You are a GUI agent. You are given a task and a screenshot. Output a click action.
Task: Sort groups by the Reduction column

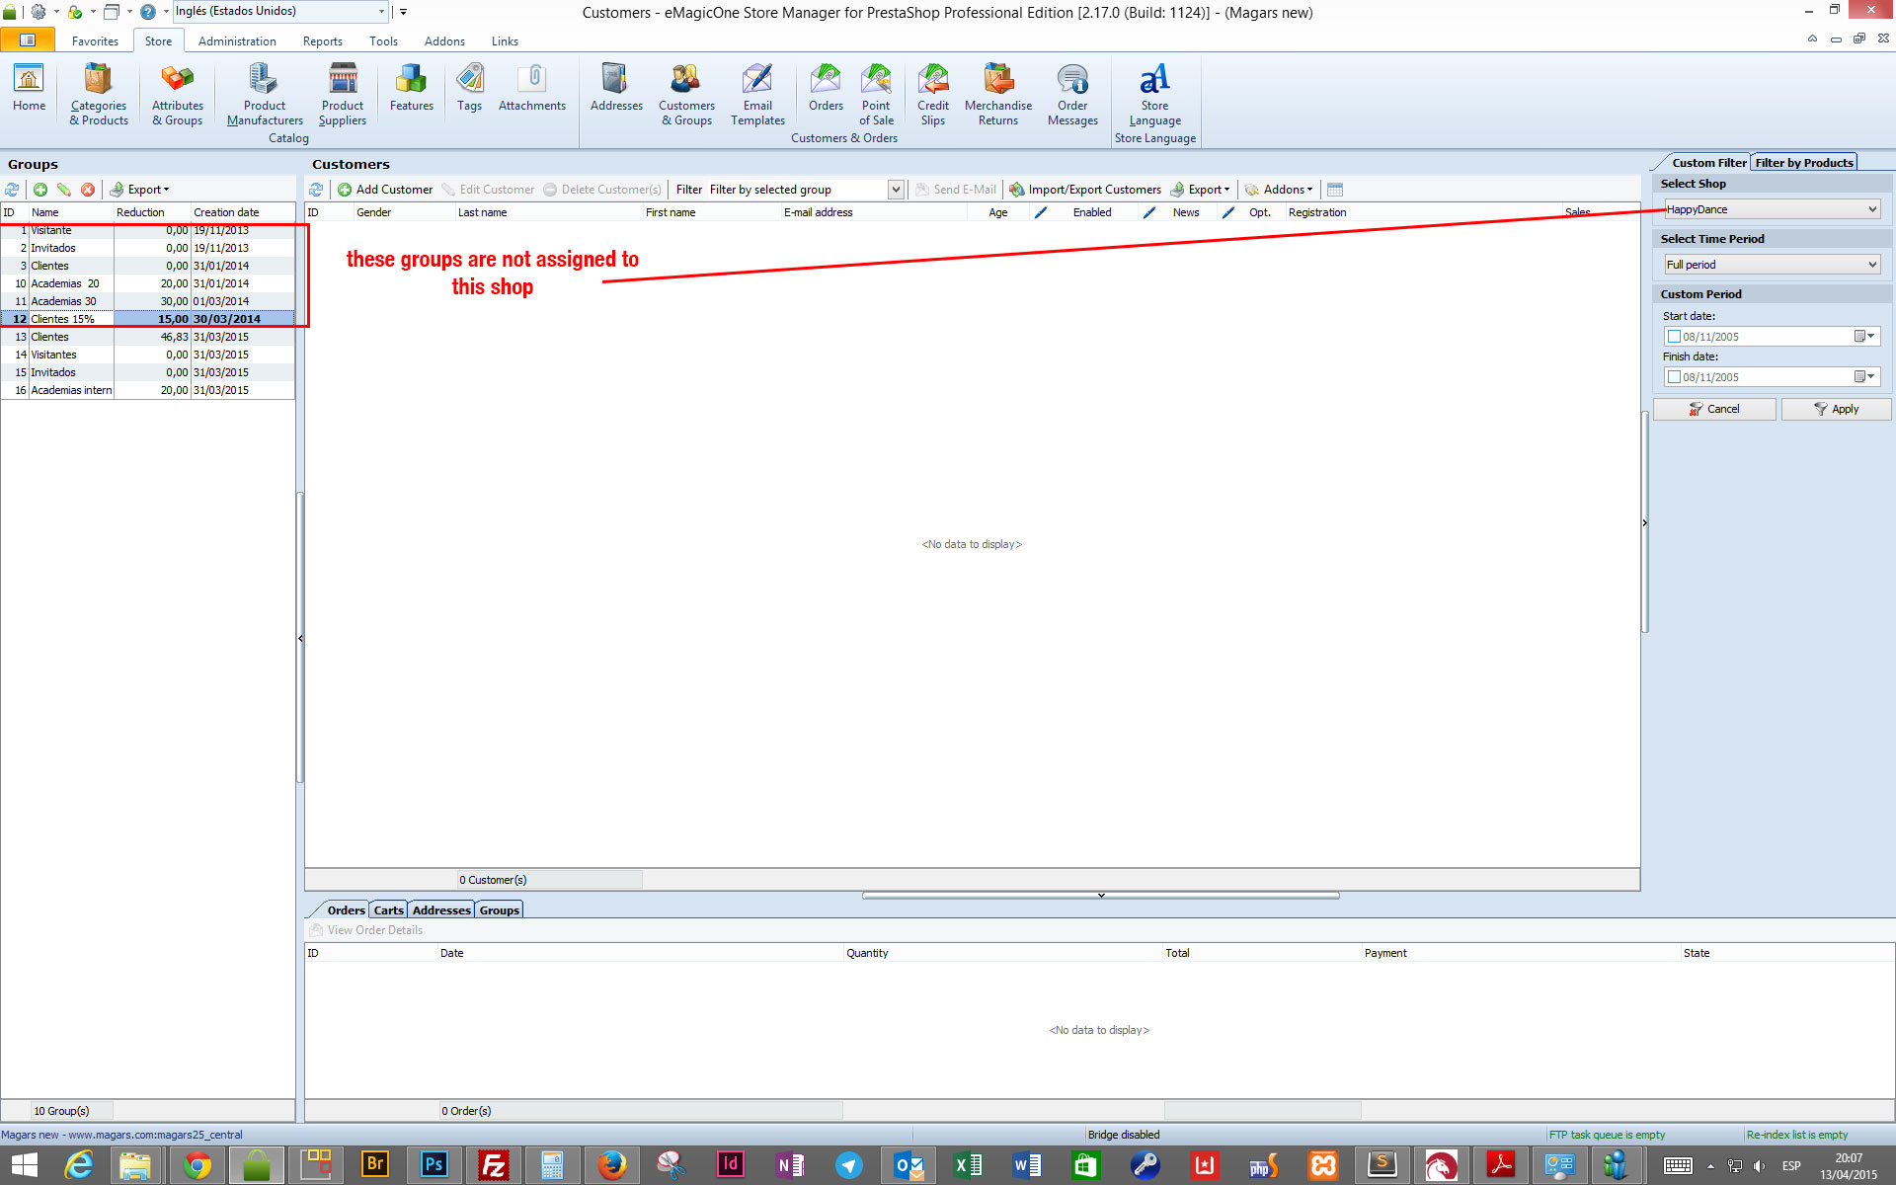[151, 212]
